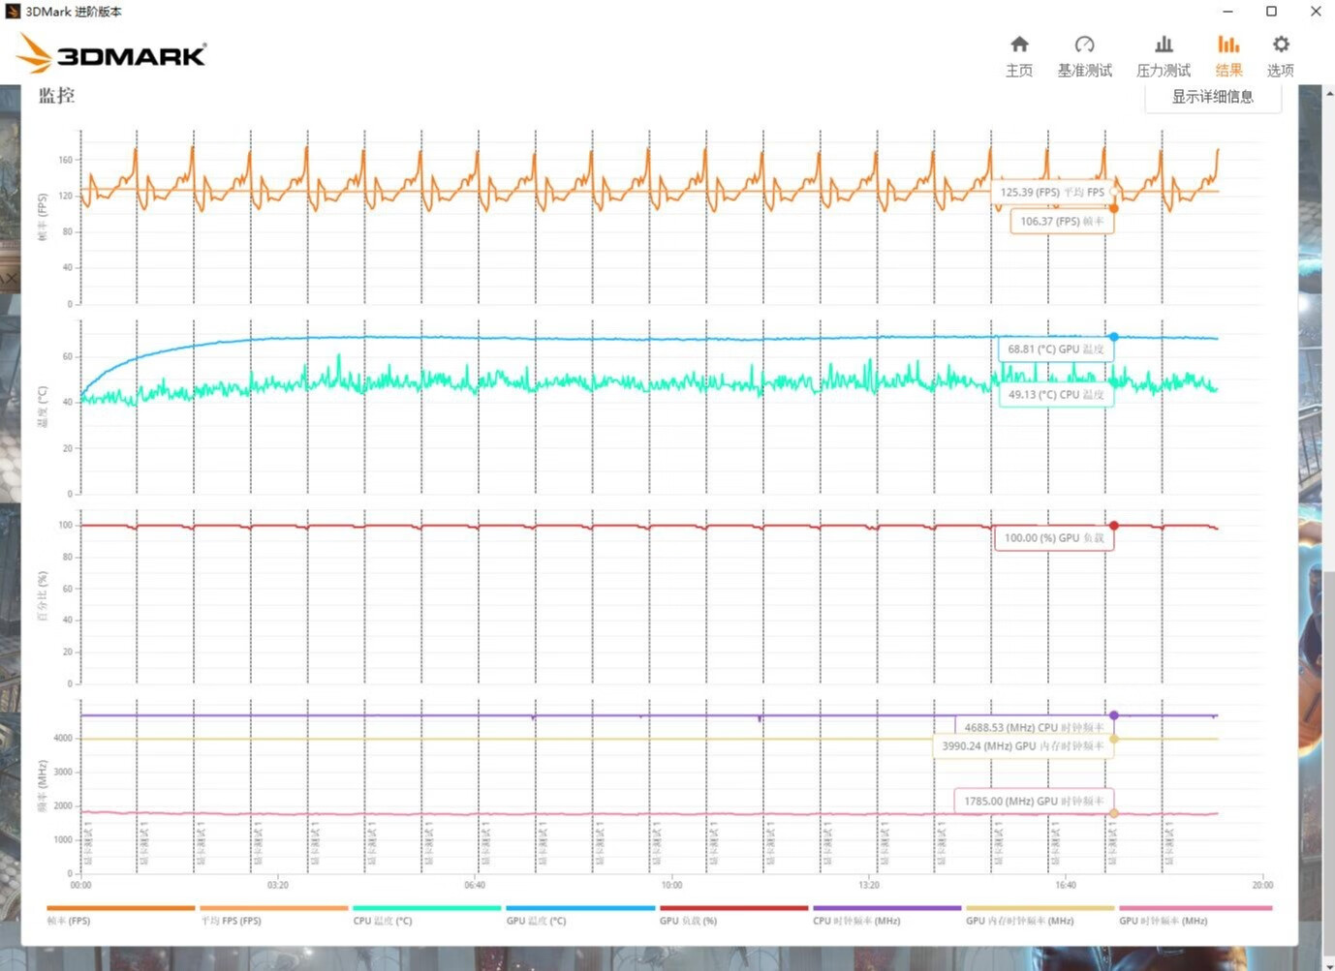Viewport: 1335px width, 971px height.
Task: Click the red GPU load data point marker
Action: (1114, 526)
